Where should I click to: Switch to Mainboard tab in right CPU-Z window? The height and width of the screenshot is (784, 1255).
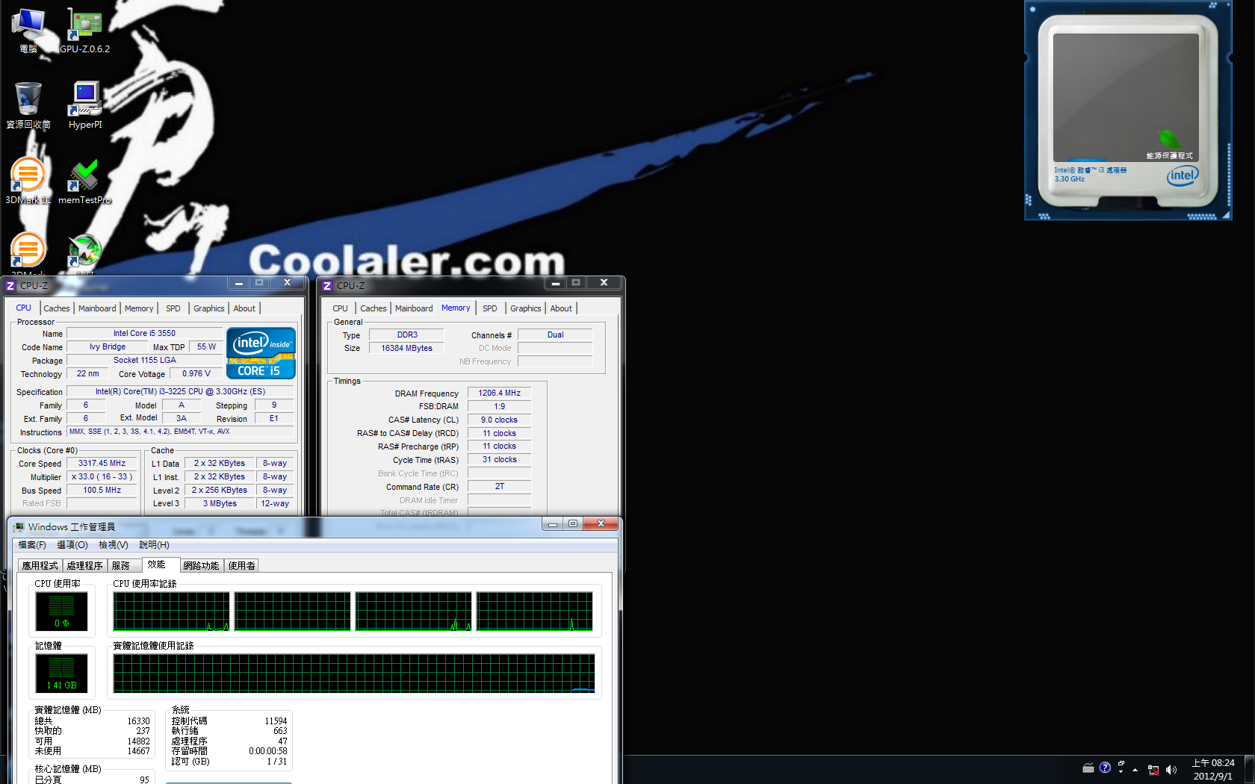coord(414,308)
